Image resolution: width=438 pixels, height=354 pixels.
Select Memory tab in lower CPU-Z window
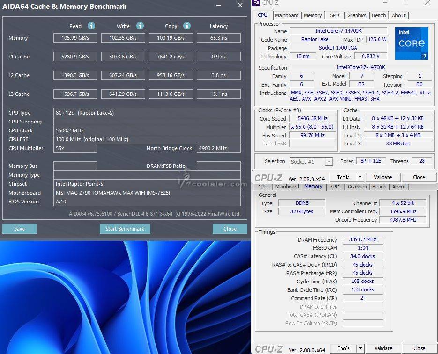point(313,186)
